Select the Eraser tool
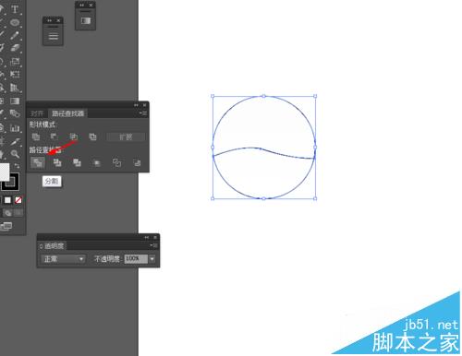Image resolution: width=462 pixels, height=356 pixels. (15, 48)
